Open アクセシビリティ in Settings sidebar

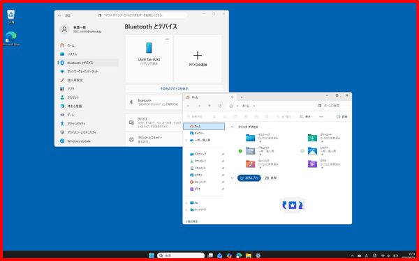(88, 124)
